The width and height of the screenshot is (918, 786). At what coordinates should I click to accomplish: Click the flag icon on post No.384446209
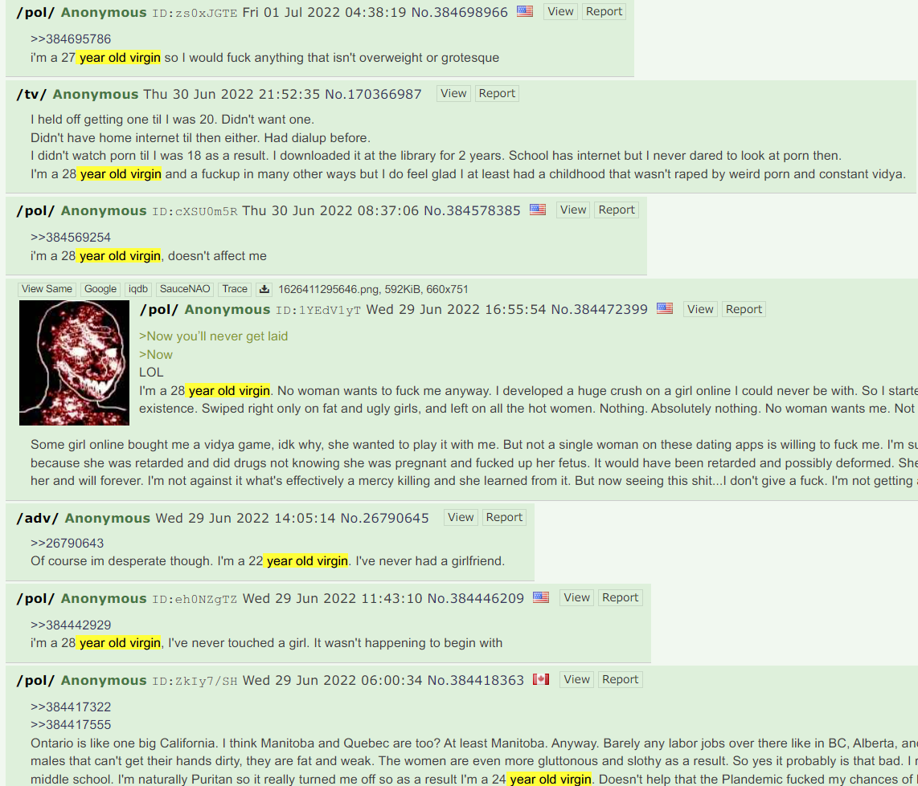click(541, 597)
